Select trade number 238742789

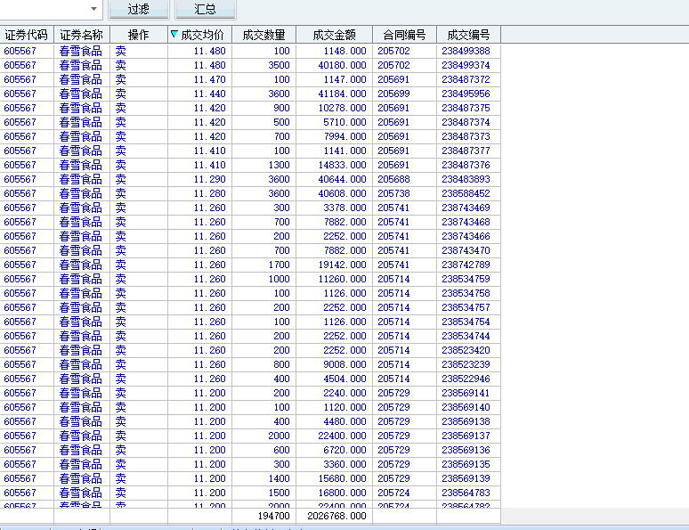tap(466, 265)
